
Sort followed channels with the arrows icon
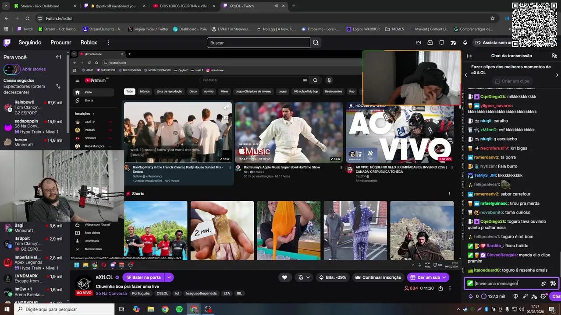(58, 86)
